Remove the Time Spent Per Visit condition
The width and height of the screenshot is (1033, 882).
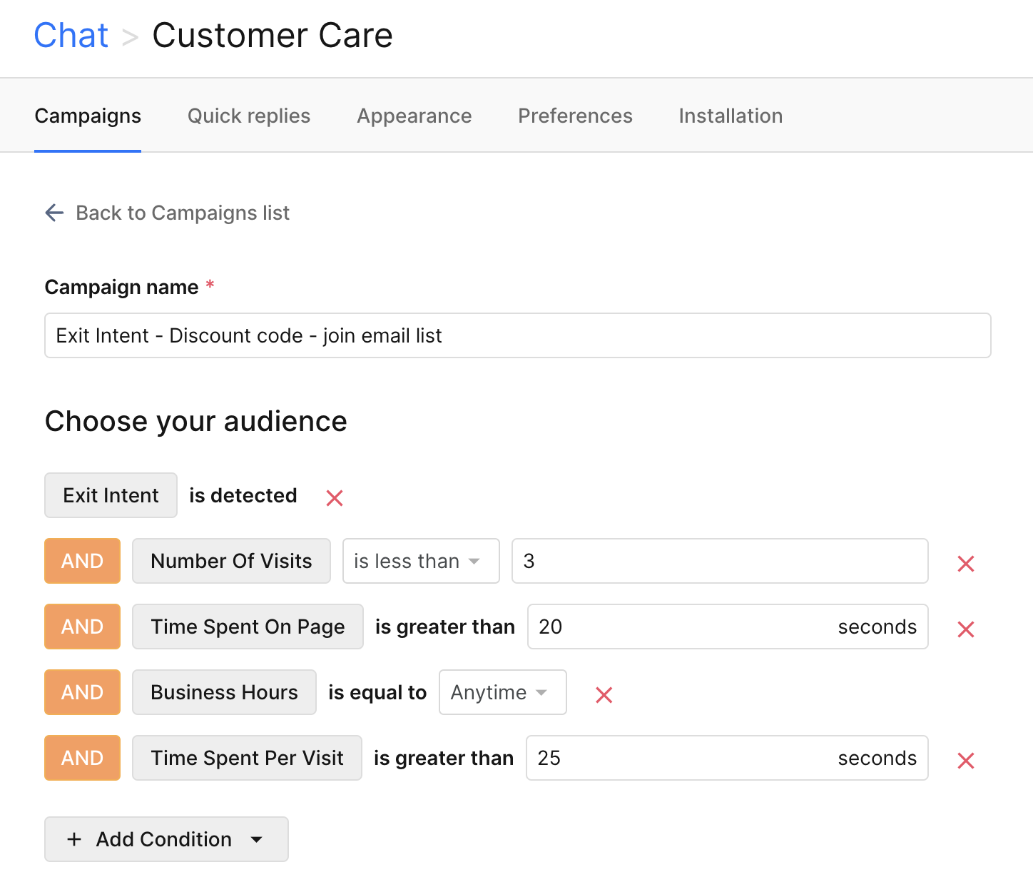click(966, 761)
